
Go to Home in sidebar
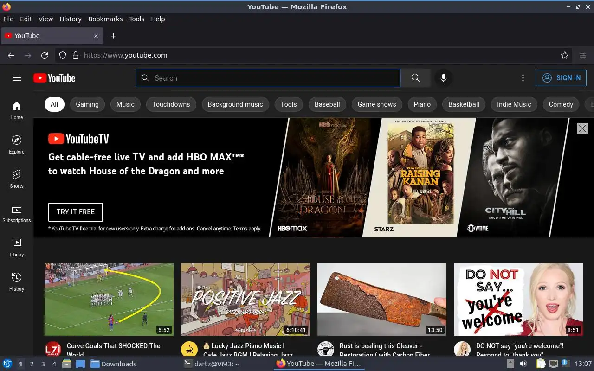click(17, 110)
